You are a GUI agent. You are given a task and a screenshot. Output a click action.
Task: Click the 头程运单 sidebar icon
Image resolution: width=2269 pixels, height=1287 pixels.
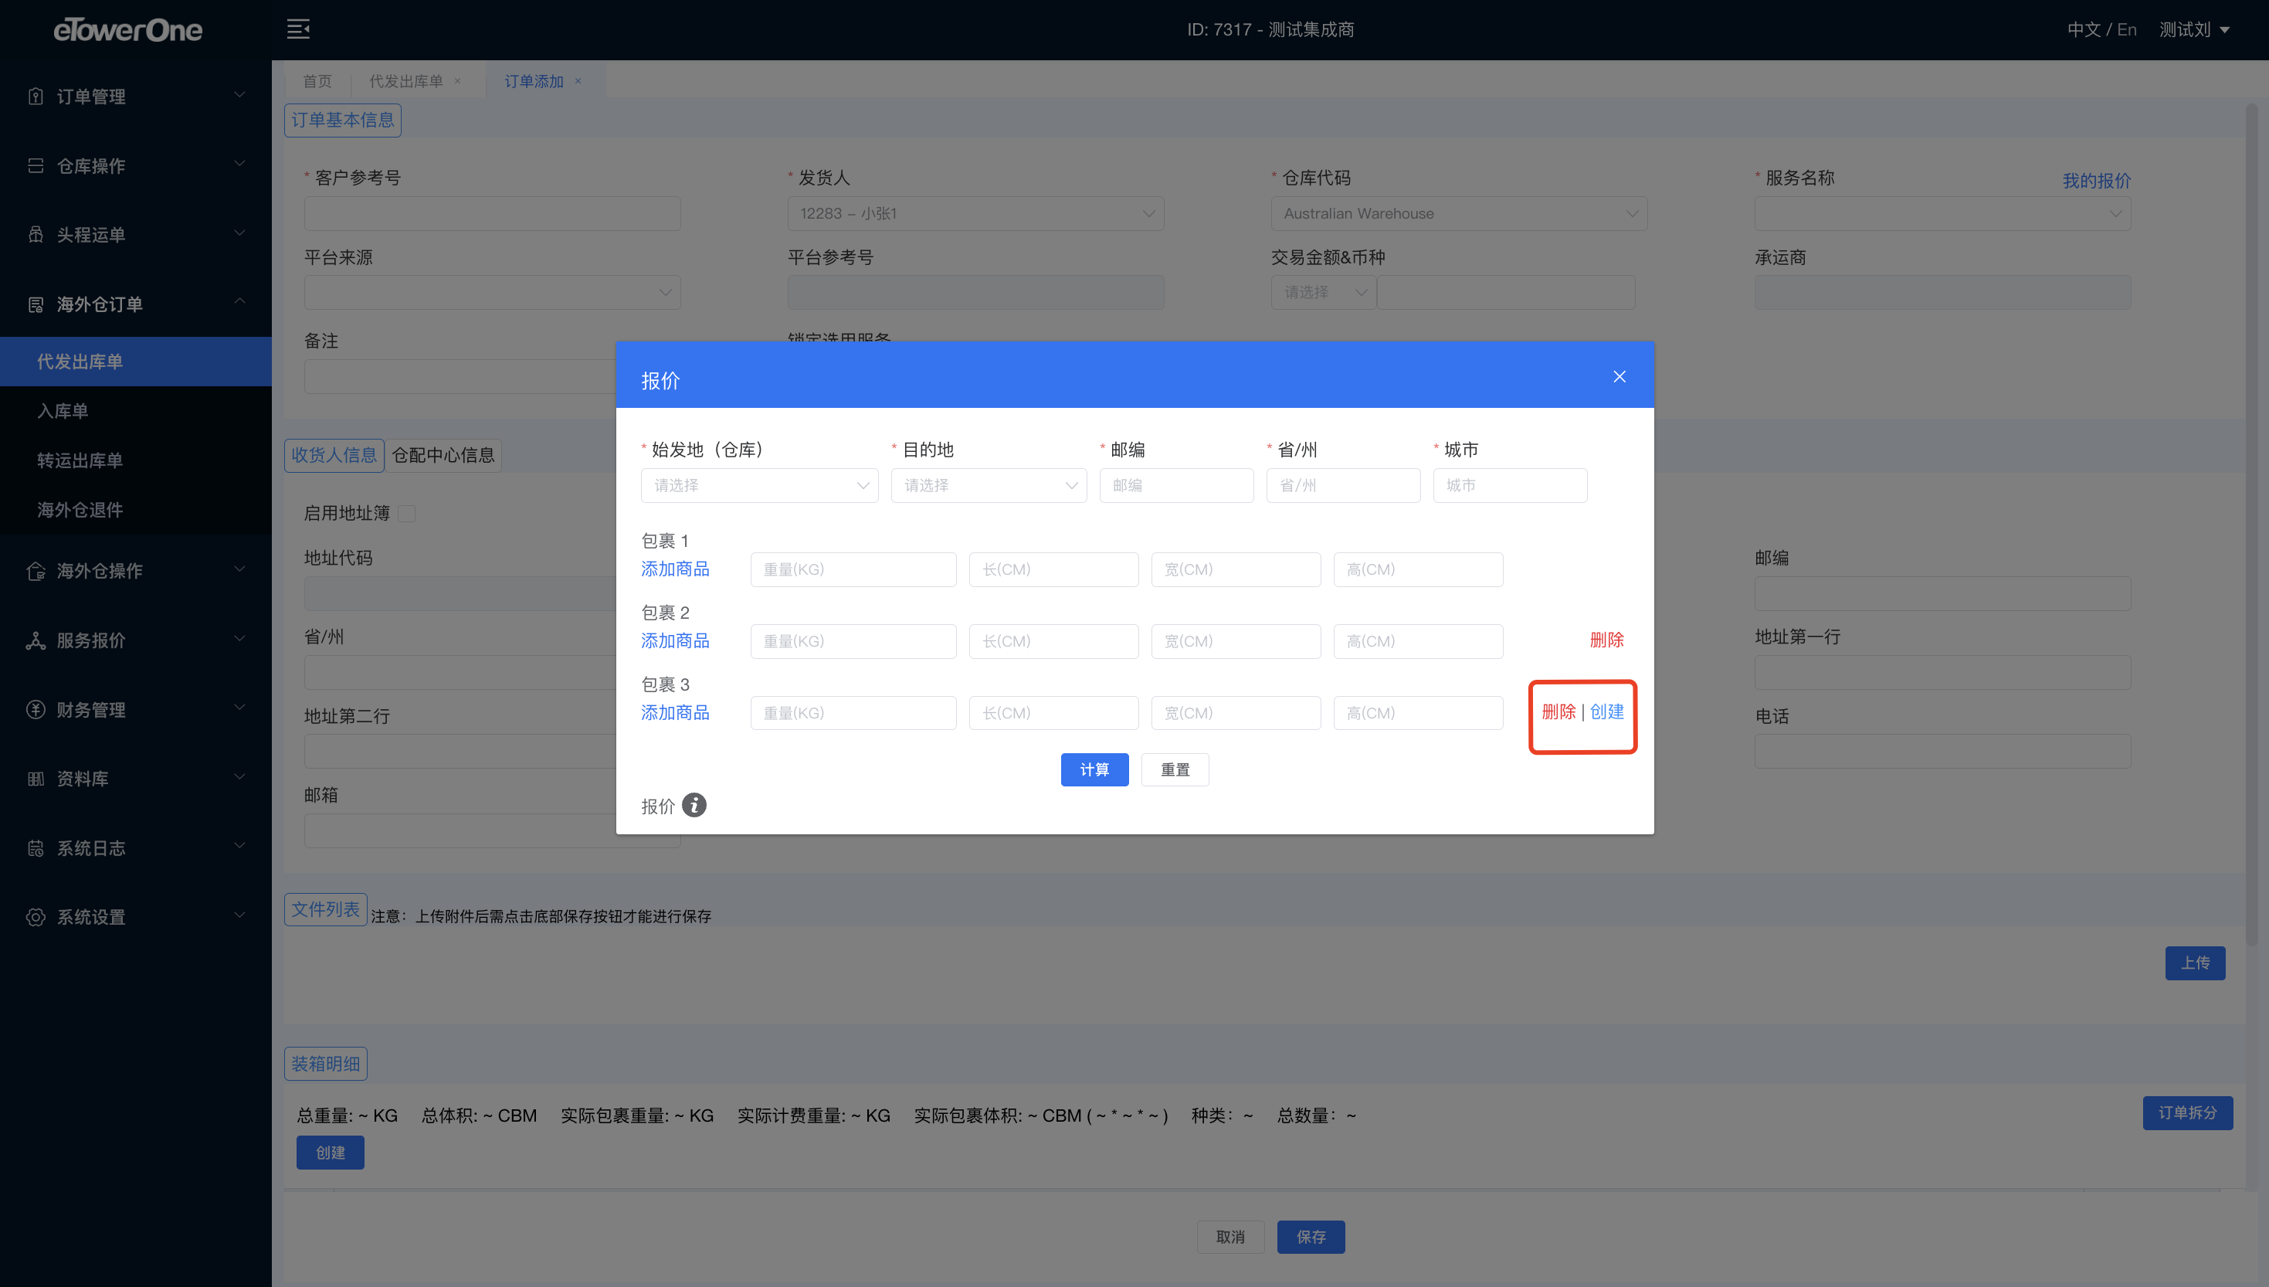tap(36, 234)
